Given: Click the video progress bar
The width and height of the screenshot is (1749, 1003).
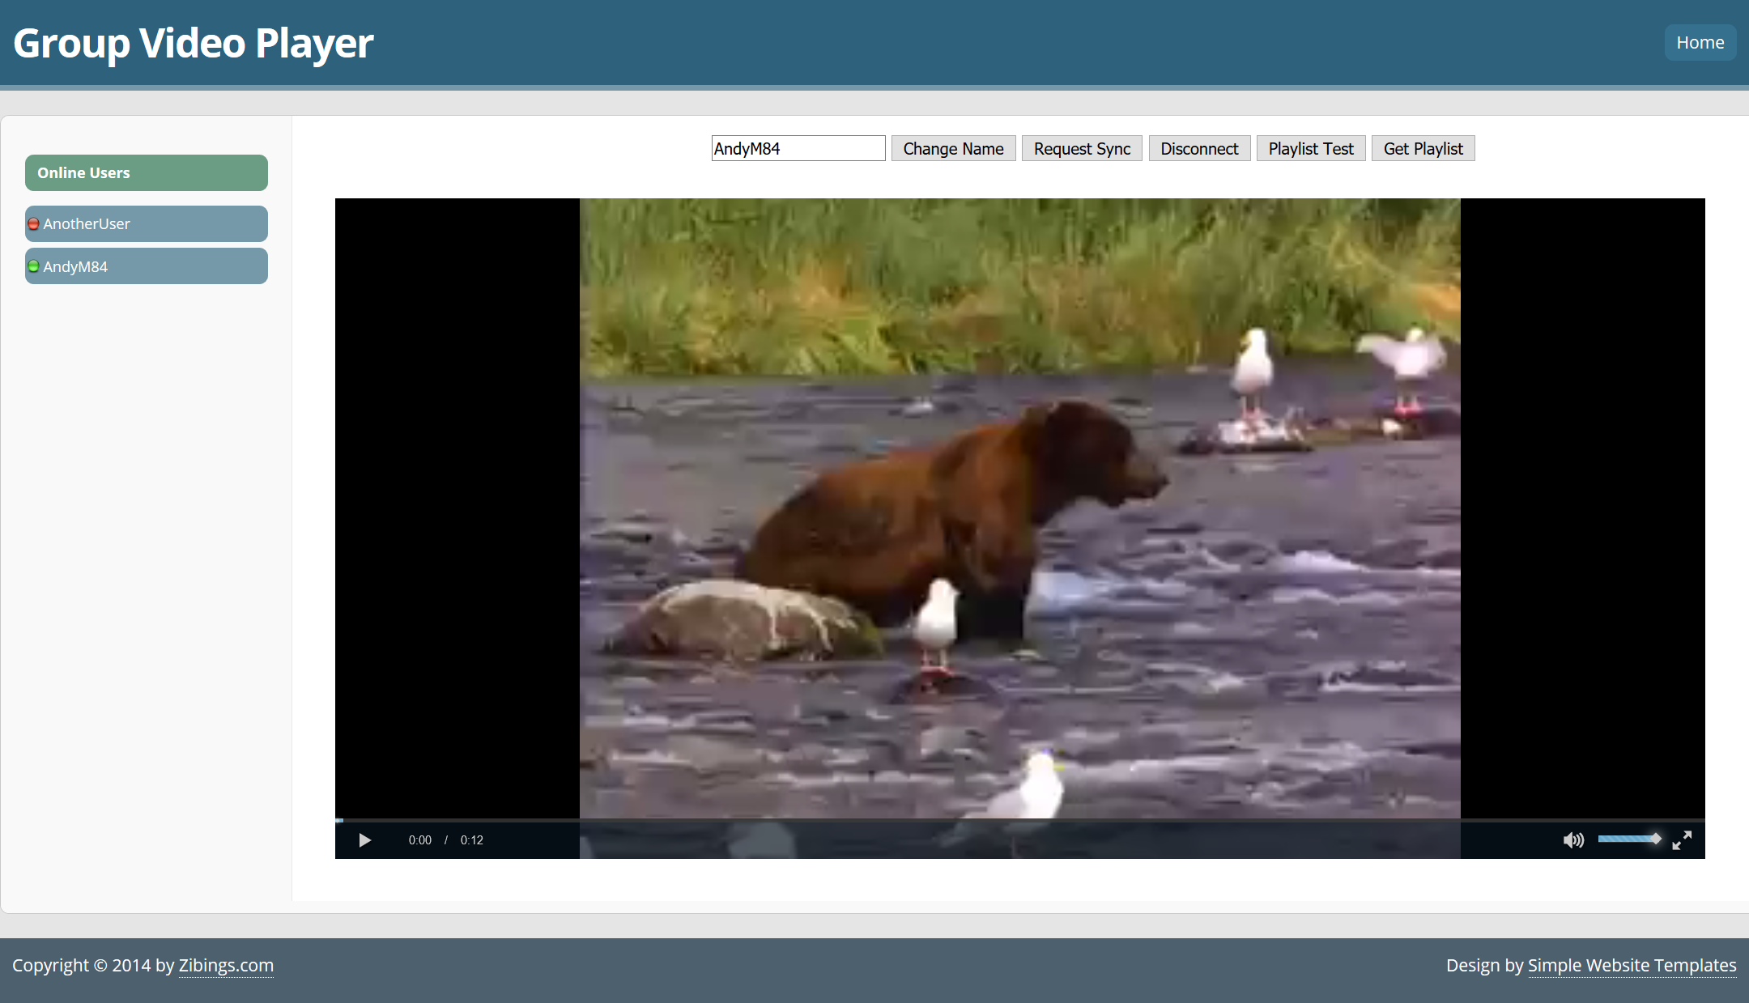Looking at the screenshot, I should point(1020,821).
